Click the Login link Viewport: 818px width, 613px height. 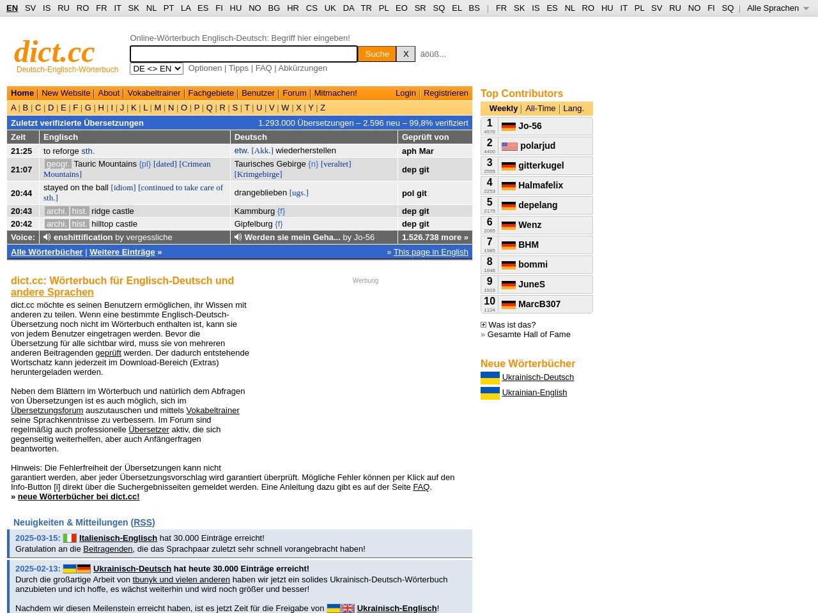(405, 93)
